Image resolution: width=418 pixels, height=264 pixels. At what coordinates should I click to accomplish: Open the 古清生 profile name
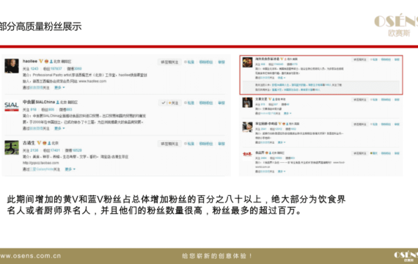(x=29, y=143)
